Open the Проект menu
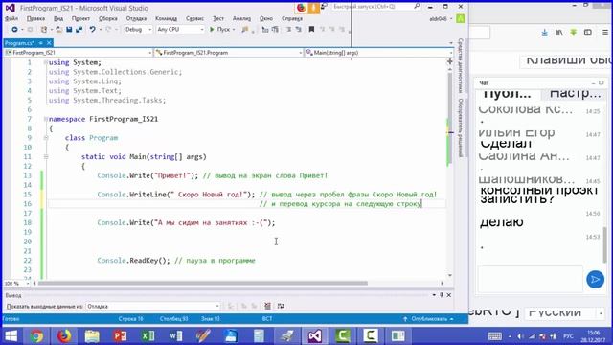 click(80, 19)
